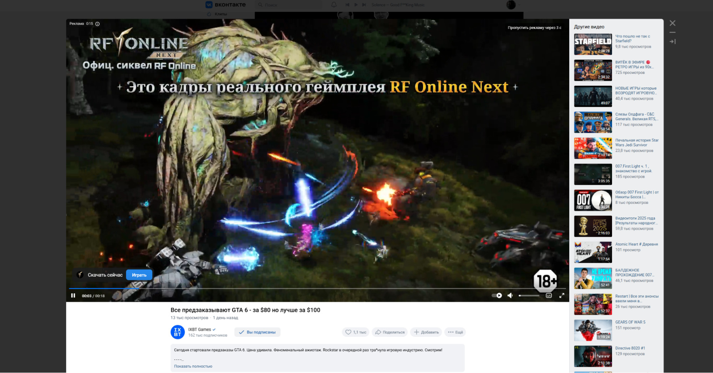Image resolution: width=713 pixels, height=373 pixels.
Task: Open the Клипы item in the sidebar
Action: 217,14
